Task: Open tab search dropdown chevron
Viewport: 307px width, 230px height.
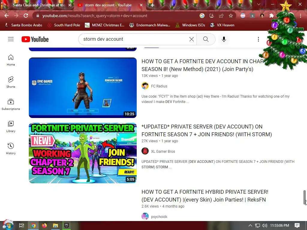Action: coord(258,4)
